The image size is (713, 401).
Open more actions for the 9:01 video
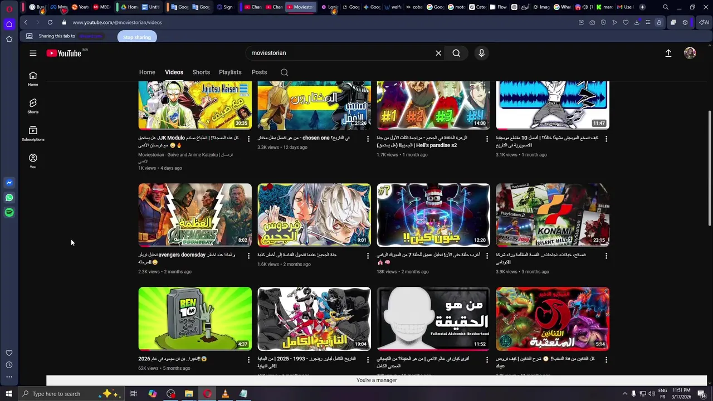click(x=368, y=256)
